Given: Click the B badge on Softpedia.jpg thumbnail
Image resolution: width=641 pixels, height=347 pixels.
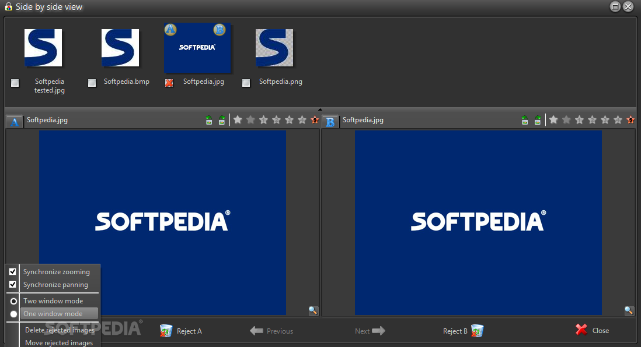Looking at the screenshot, I should tap(220, 29).
